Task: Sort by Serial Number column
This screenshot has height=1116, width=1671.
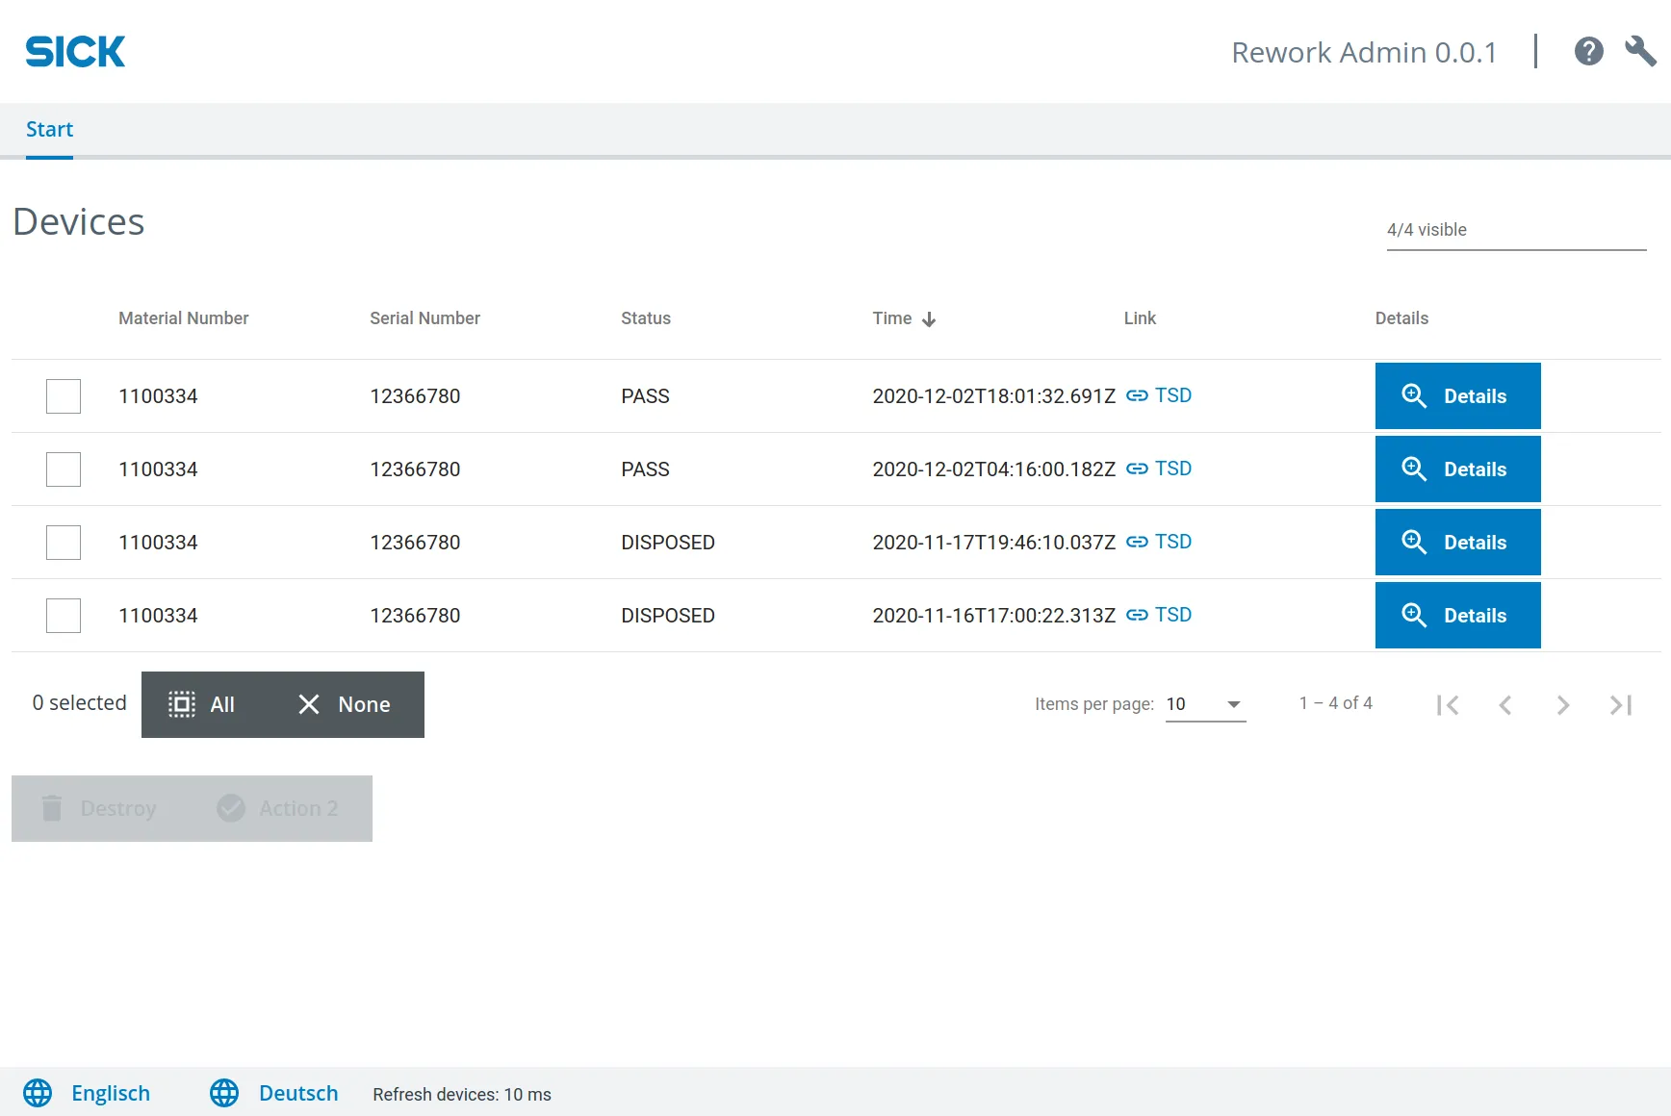Action: tap(424, 318)
